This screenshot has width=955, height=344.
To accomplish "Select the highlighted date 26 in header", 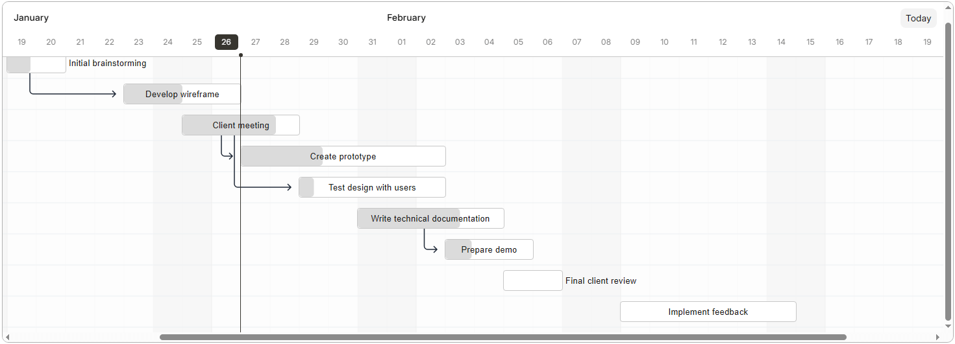I will tap(226, 42).
